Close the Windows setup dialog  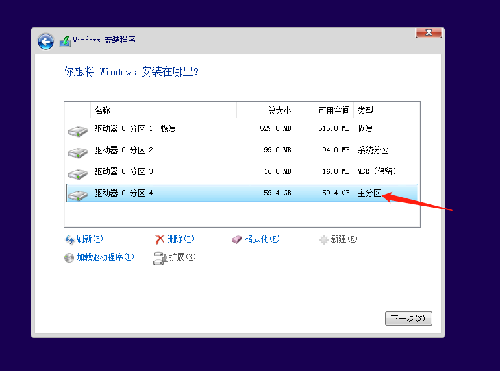(429, 32)
